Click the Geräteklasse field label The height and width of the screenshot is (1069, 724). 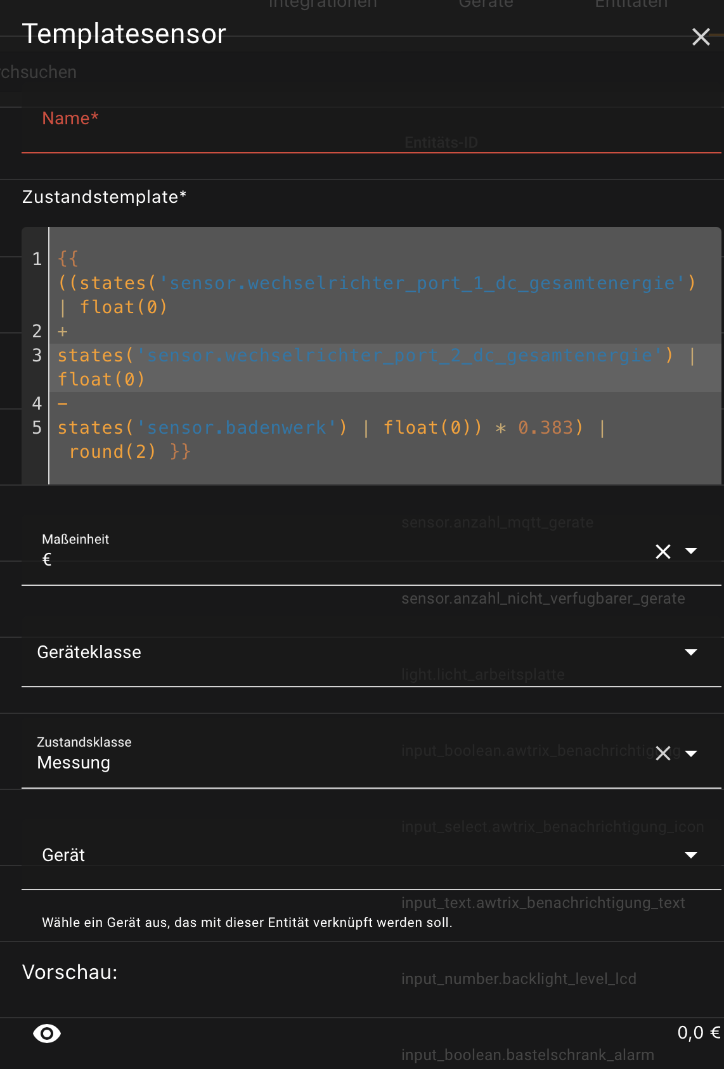[89, 652]
